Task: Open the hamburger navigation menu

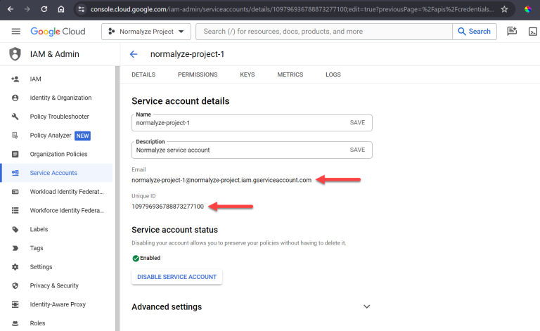Action: tap(15, 32)
